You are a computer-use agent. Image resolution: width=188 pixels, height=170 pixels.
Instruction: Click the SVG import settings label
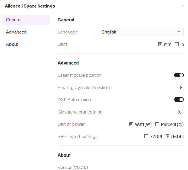click(x=77, y=136)
